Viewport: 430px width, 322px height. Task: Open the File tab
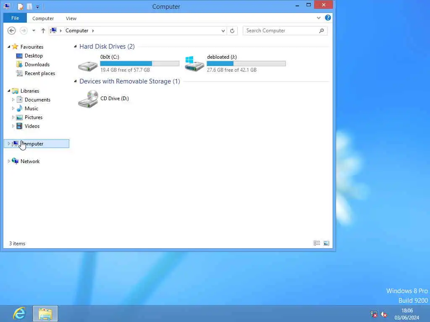(15, 18)
